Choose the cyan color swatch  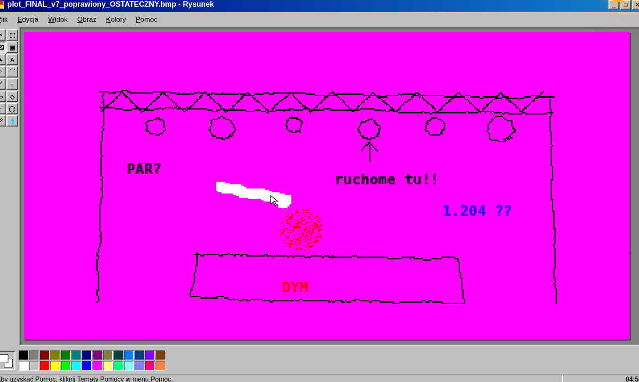pos(76,366)
